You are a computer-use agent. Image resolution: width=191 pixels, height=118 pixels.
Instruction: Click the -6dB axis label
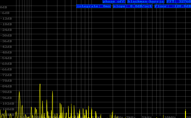pyautogui.click(x=5, y=13)
